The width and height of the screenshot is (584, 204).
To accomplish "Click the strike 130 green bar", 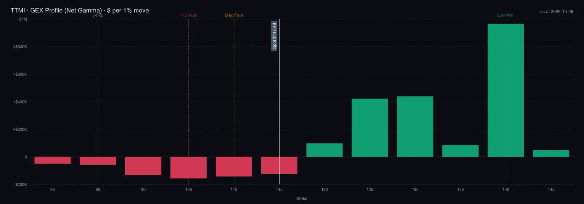I will 415,127.
